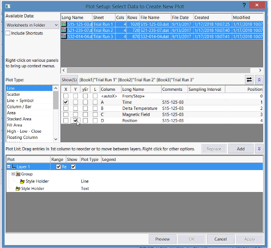Check Y for column B Delta Temperature
271x248 pixels.
[x=75, y=108]
